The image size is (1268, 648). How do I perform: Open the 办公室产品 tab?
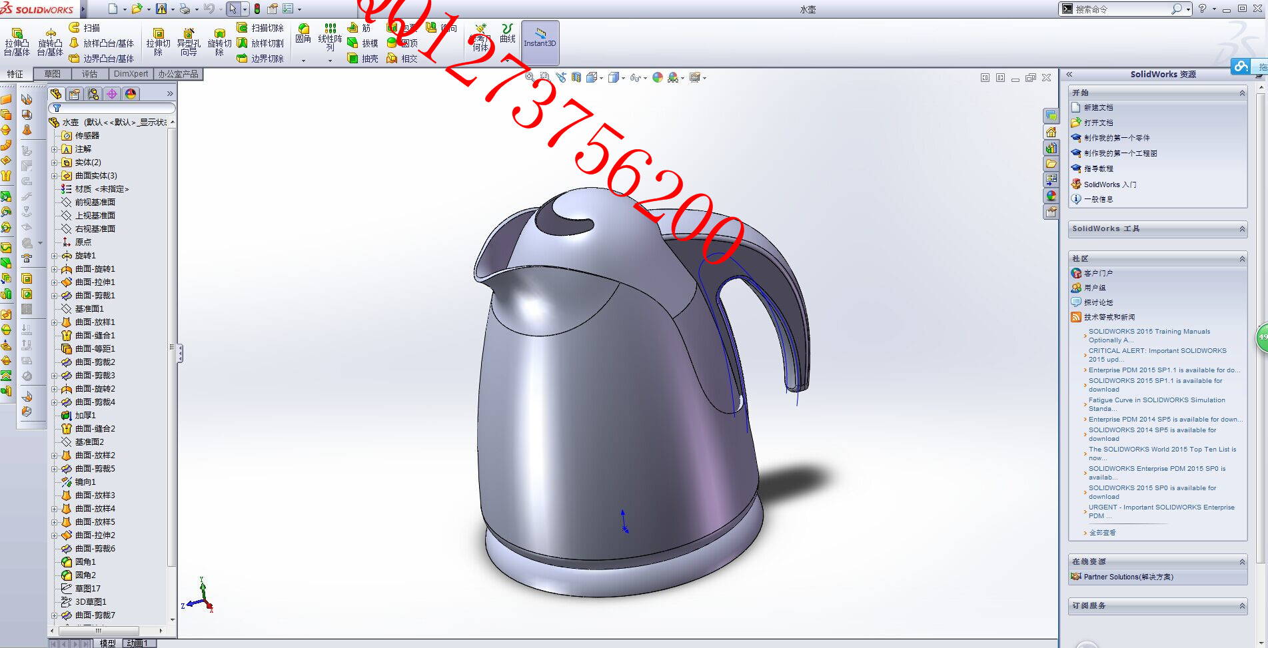click(x=178, y=74)
